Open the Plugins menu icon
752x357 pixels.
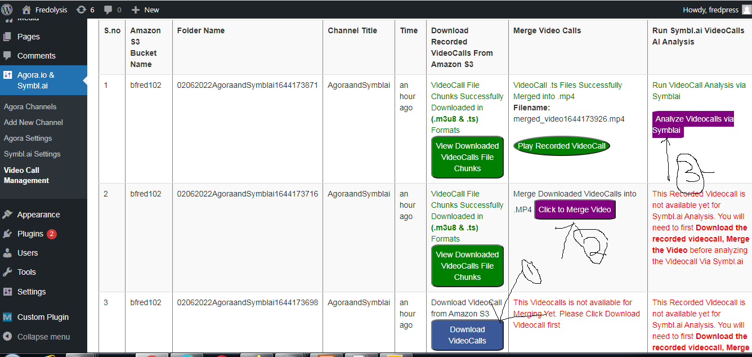7,234
